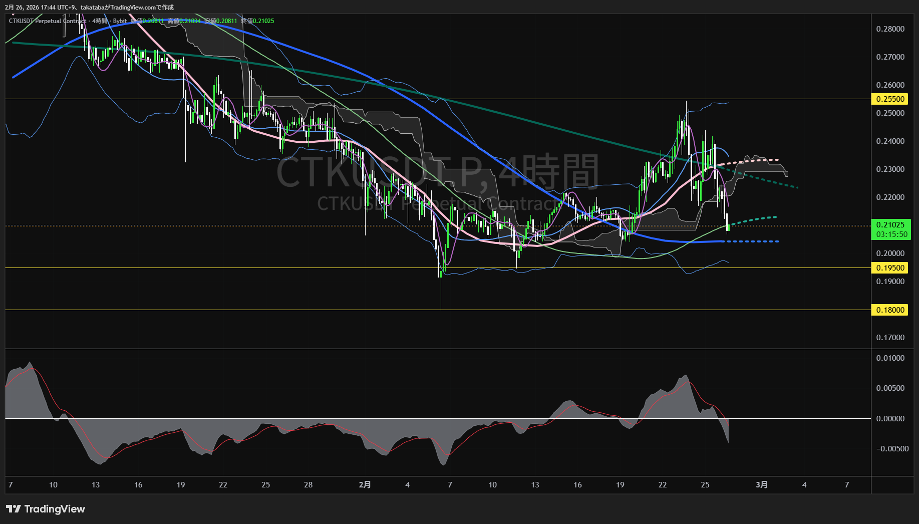Click the CTKUSDT.P, 4時間 chart watermark
This screenshot has width=919, height=524.
(x=437, y=172)
